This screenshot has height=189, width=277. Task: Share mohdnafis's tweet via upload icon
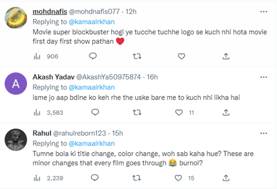click(x=226, y=56)
